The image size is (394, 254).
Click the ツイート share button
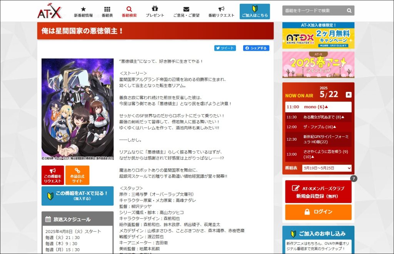click(x=224, y=48)
